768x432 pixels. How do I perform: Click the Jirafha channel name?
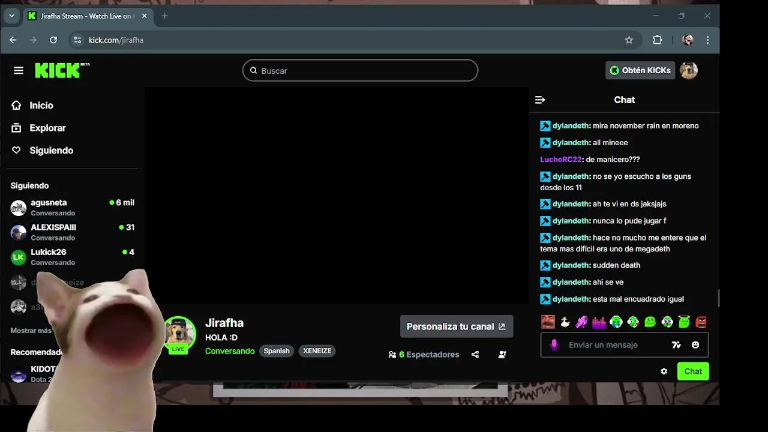pos(224,323)
